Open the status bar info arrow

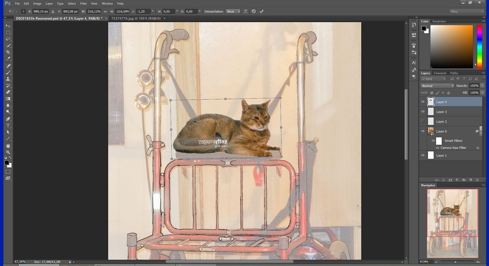pos(70,262)
